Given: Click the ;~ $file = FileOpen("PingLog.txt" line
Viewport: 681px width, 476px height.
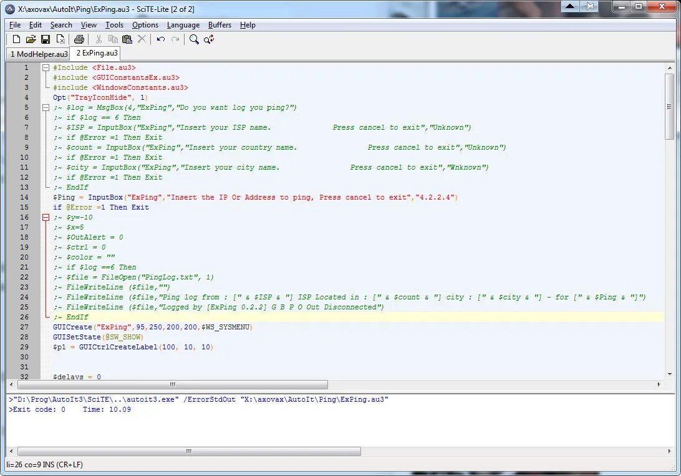Looking at the screenshot, I should (133, 278).
